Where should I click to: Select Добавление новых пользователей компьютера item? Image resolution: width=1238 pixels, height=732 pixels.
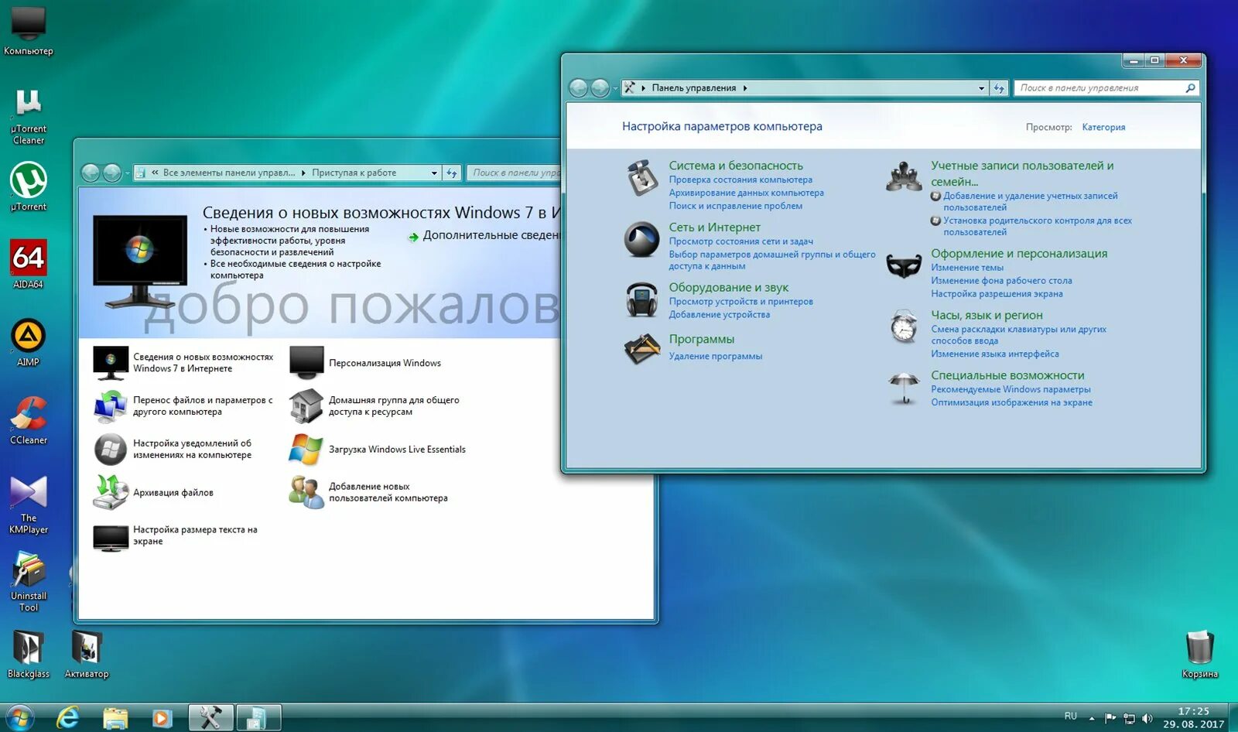click(369, 493)
